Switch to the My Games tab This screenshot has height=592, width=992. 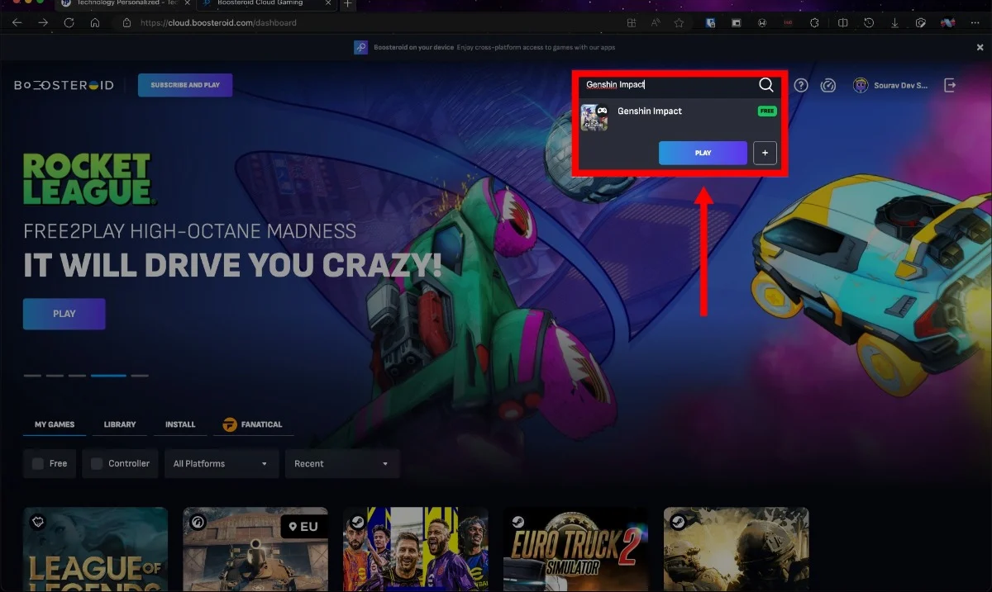click(55, 424)
